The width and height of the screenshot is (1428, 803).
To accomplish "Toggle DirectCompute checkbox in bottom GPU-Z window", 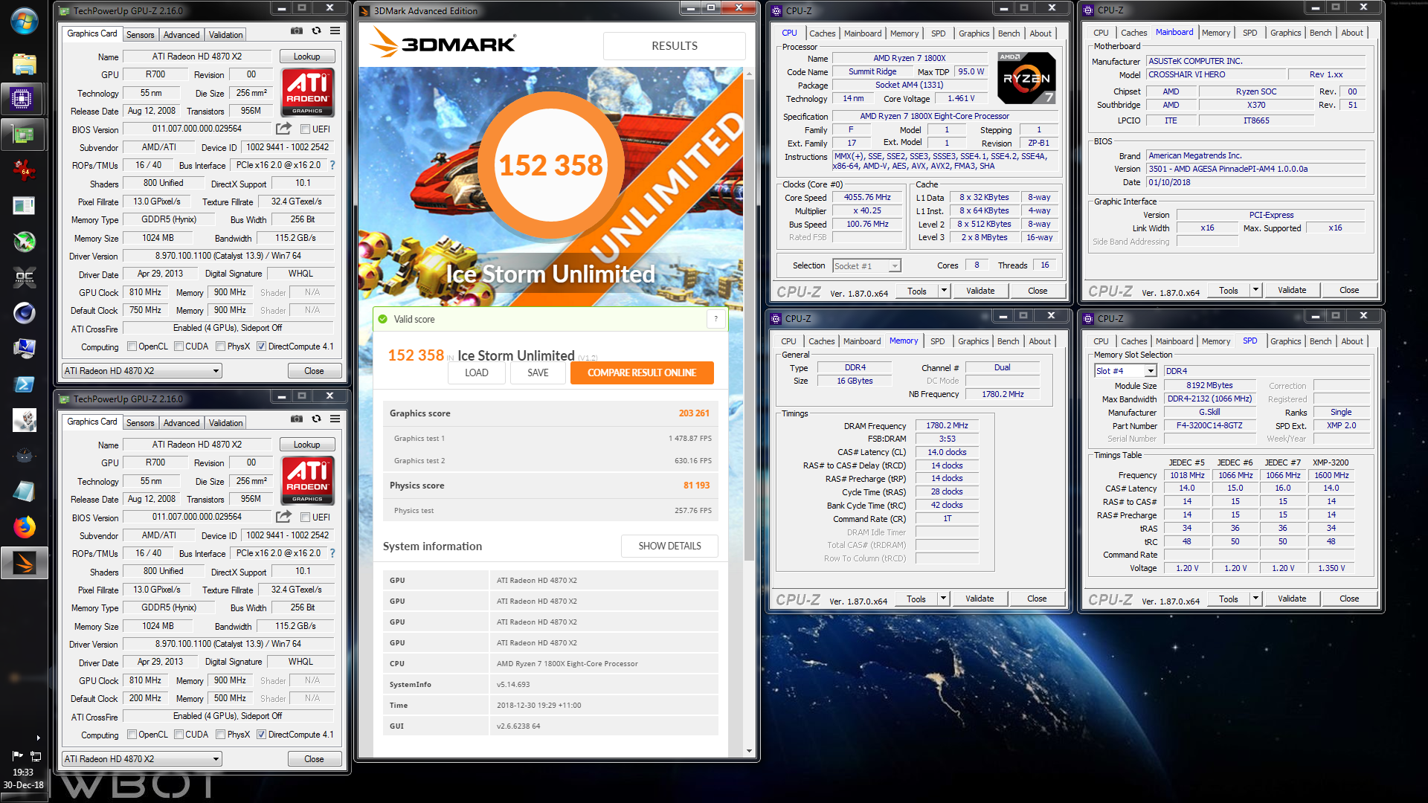I will pos(261,735).
